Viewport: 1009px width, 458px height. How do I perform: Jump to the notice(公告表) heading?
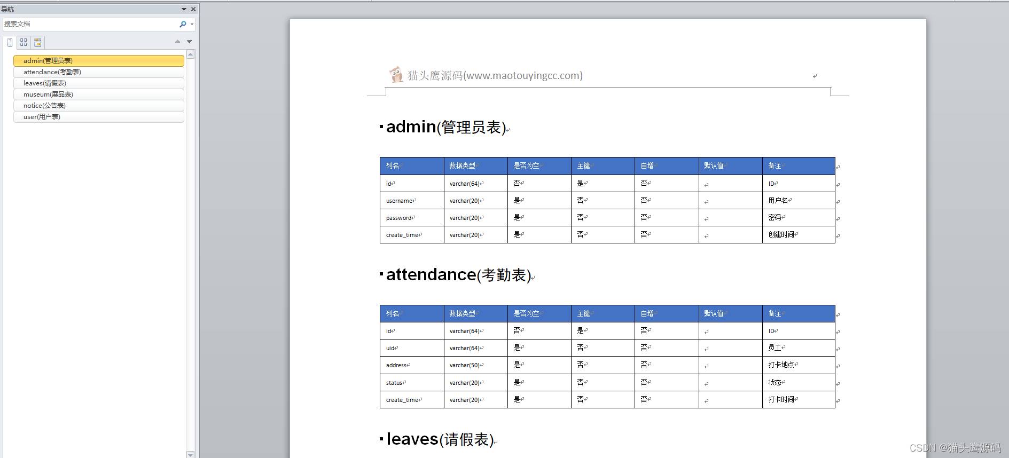pyautogui.click(x=99, y=106)
